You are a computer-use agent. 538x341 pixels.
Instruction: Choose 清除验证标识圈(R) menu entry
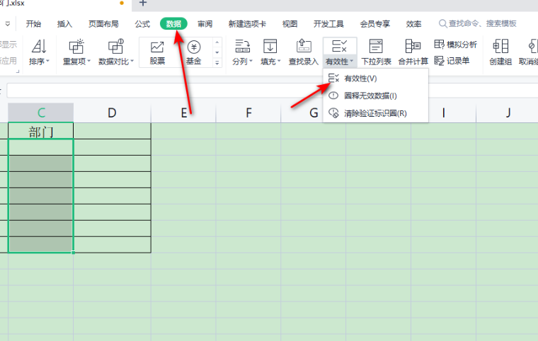(x=374, y=113)
